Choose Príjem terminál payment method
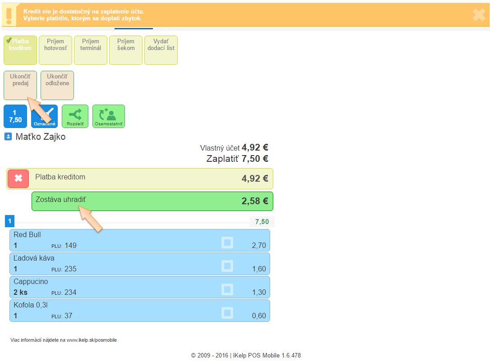 coord(91,50)
